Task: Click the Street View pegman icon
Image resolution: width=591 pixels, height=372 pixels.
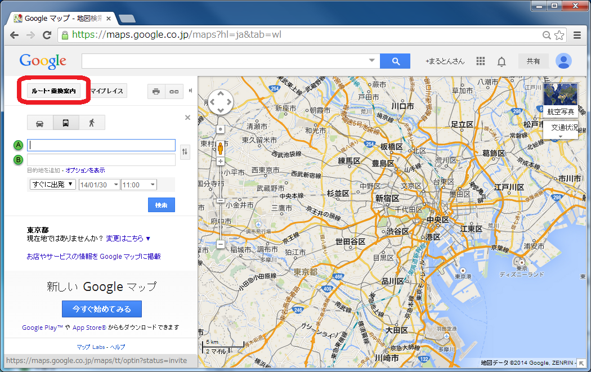Action: click(x=221, y=147)
